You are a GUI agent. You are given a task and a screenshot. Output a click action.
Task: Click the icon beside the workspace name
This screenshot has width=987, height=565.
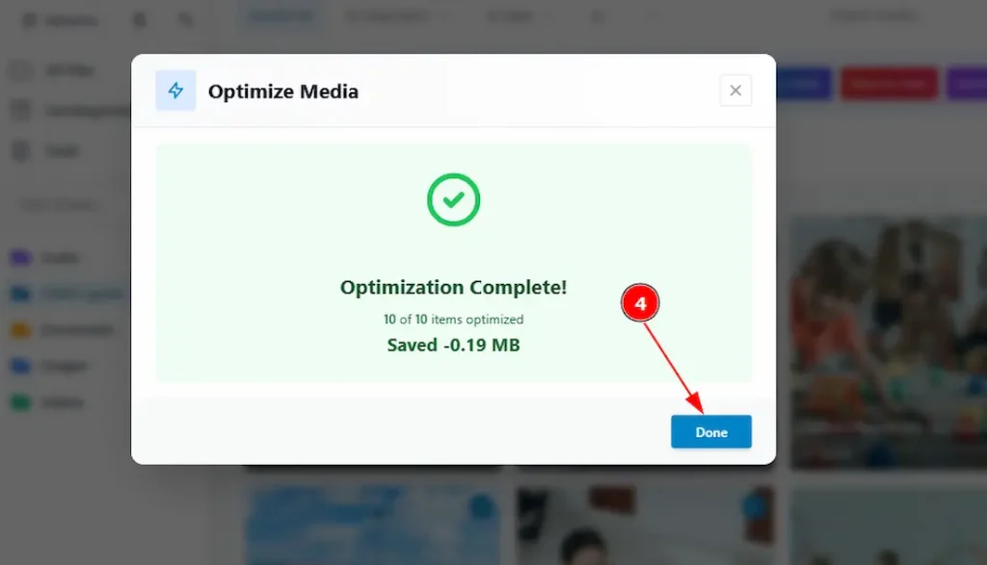click(x=138, y=19)
